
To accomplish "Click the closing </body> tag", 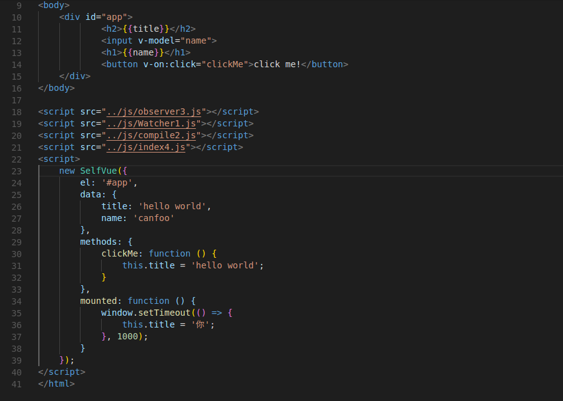I will pyautogui.click(x=56, y=88).
